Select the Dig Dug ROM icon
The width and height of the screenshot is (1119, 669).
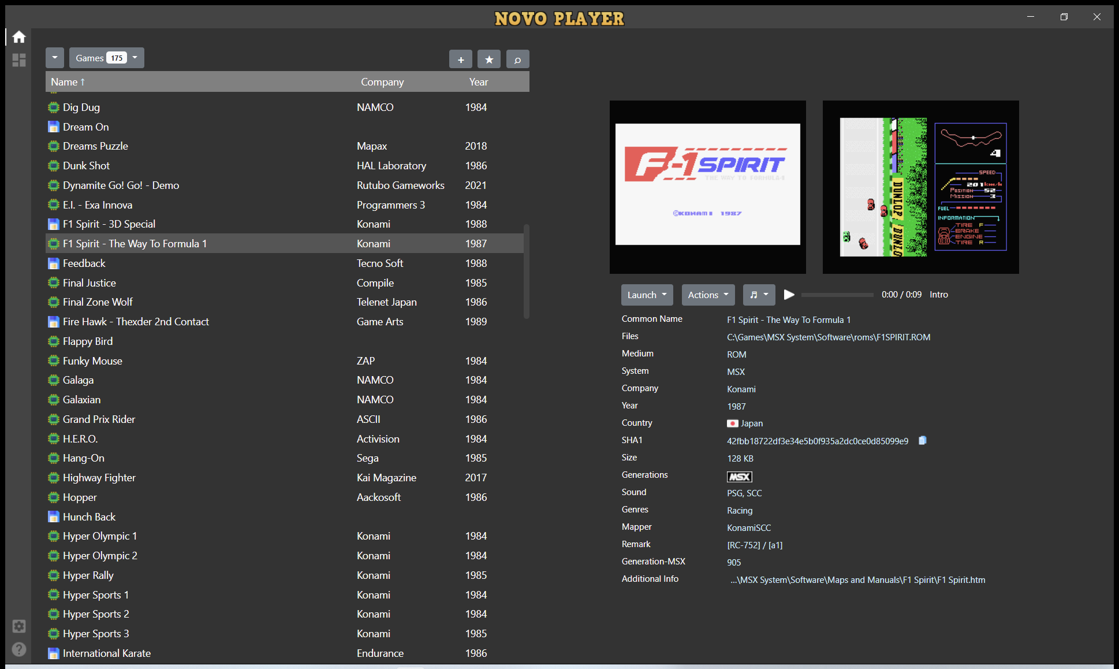[54, 107]
